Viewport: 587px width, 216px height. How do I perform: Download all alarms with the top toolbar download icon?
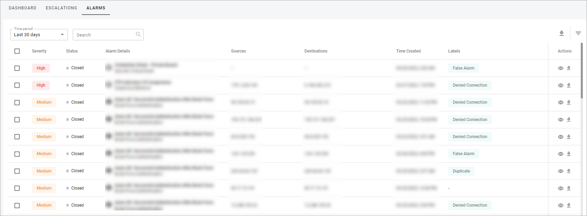click(562, 33)
